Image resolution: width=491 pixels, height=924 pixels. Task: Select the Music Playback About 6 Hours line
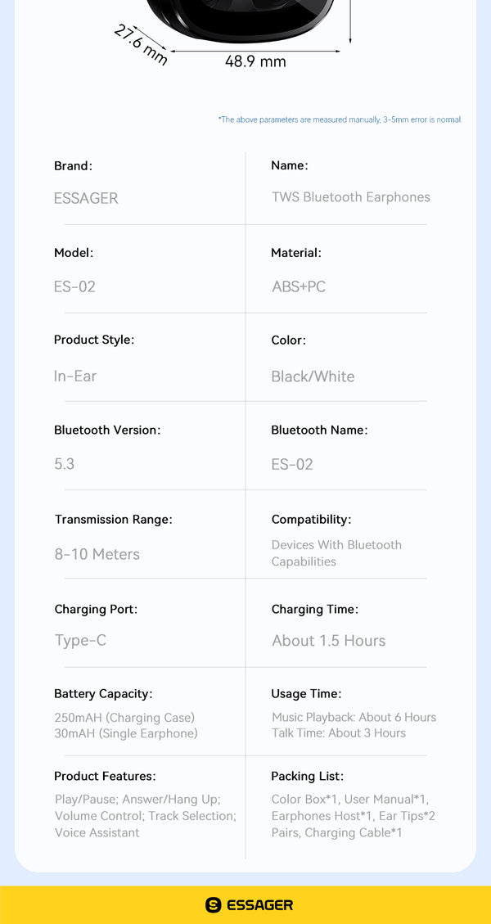(354, 718)
